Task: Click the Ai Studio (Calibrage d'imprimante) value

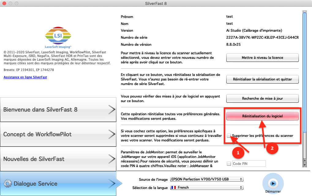Action: click(x=254, y=30)
